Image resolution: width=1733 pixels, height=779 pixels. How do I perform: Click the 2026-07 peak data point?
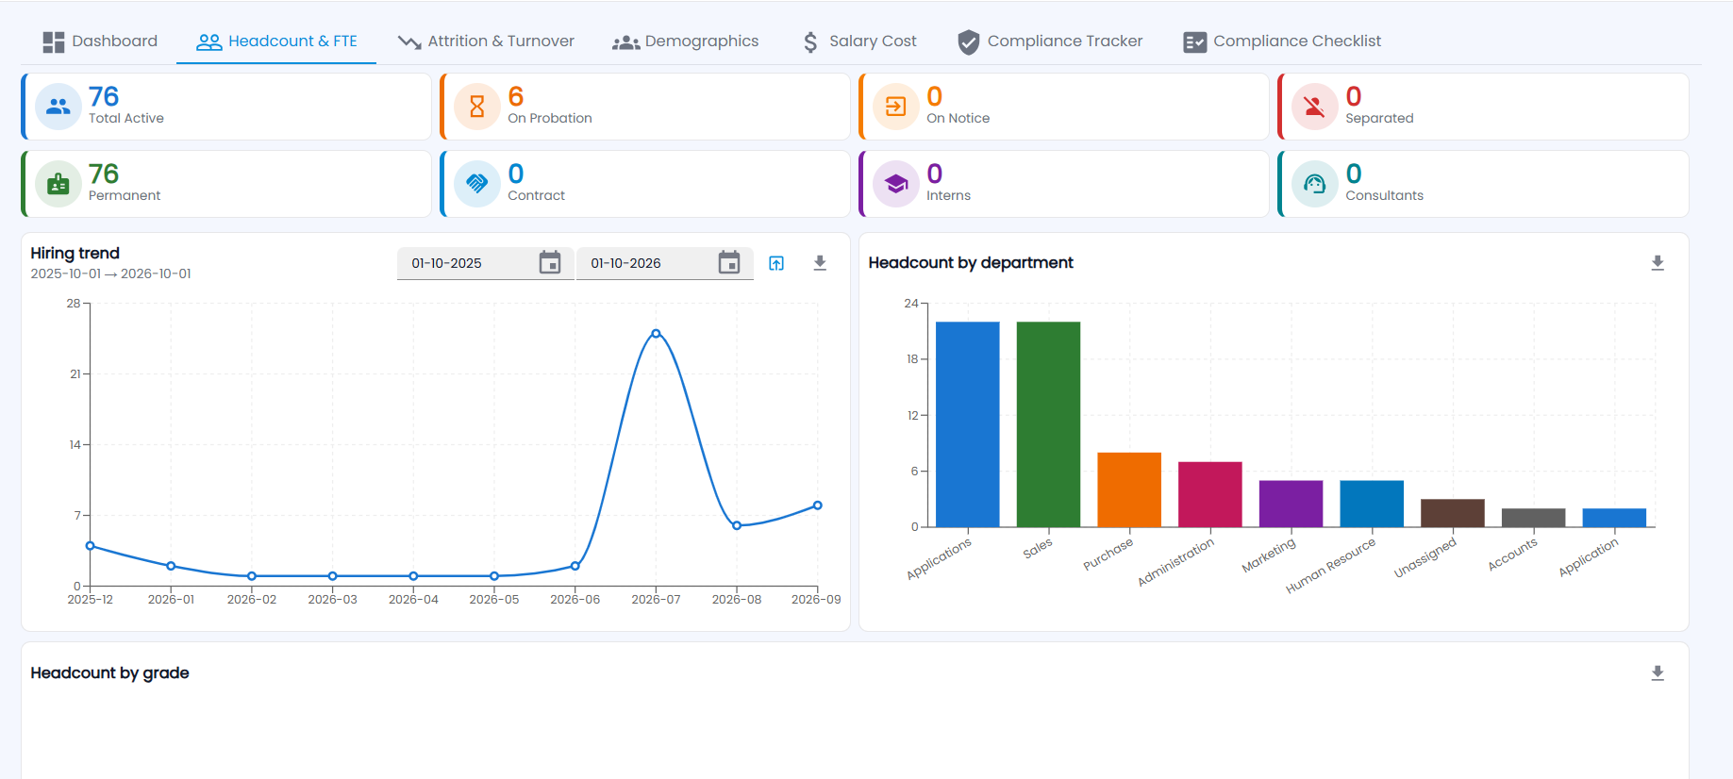click(x=656, y=334)
